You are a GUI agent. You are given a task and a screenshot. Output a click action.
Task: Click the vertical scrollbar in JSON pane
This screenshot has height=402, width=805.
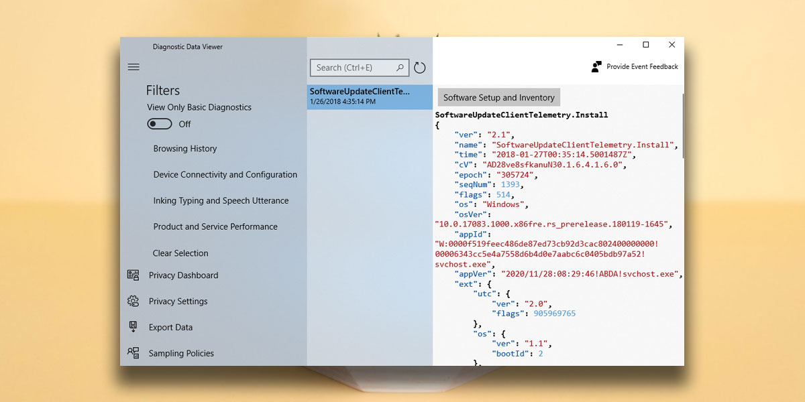[682, 127]
